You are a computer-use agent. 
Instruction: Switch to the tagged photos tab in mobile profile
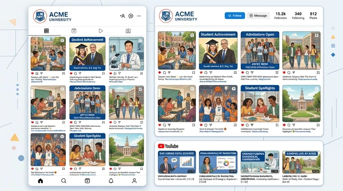pyautogui.click(x=128, y=31)
